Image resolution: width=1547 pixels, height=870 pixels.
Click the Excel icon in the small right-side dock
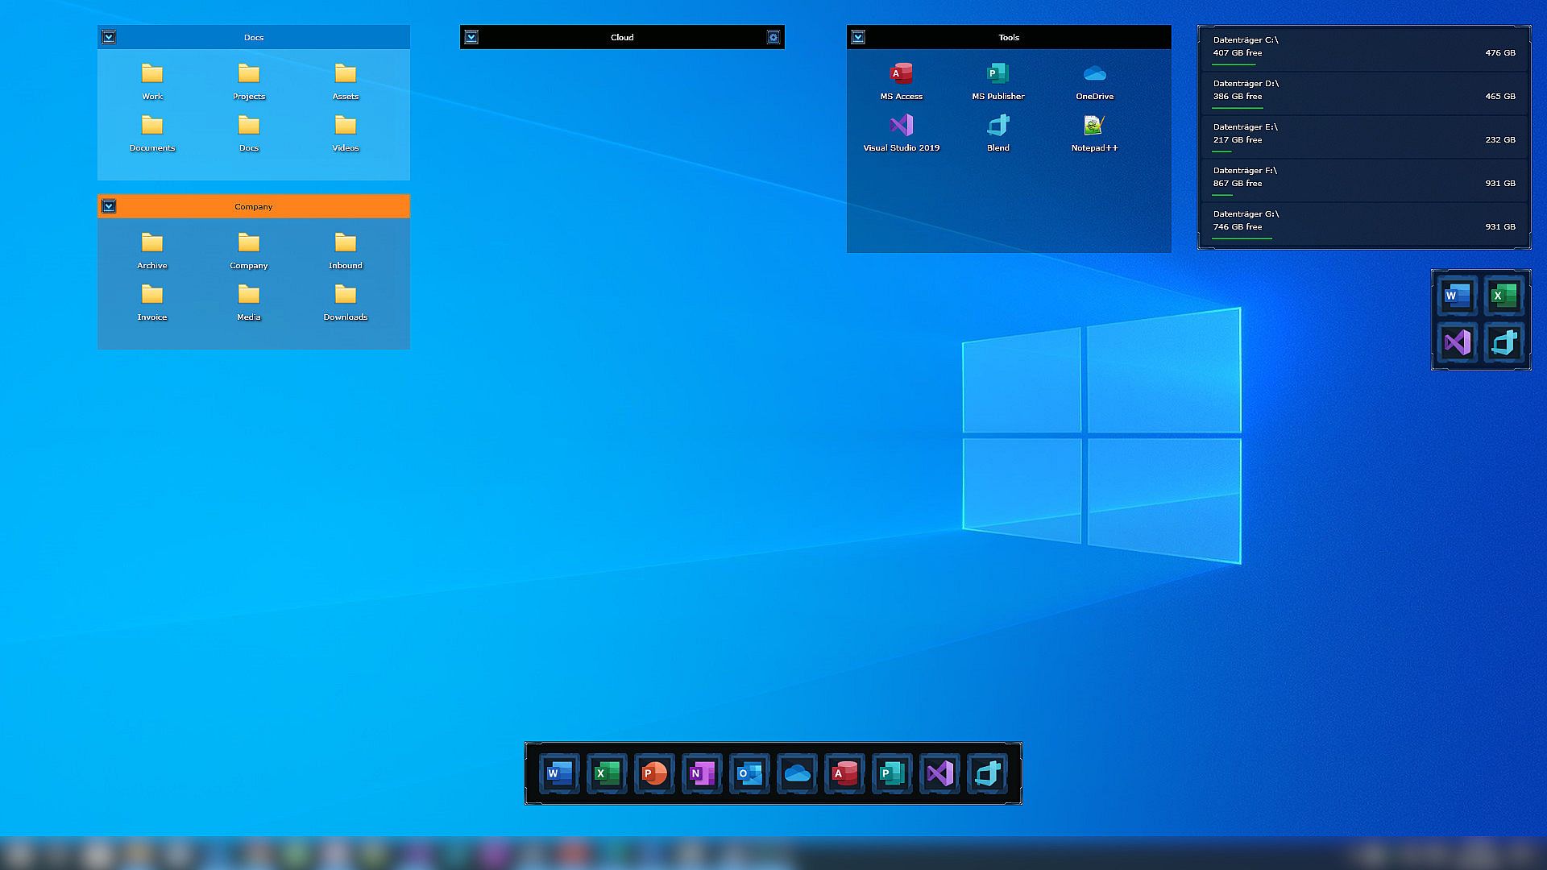[1503, 296]
